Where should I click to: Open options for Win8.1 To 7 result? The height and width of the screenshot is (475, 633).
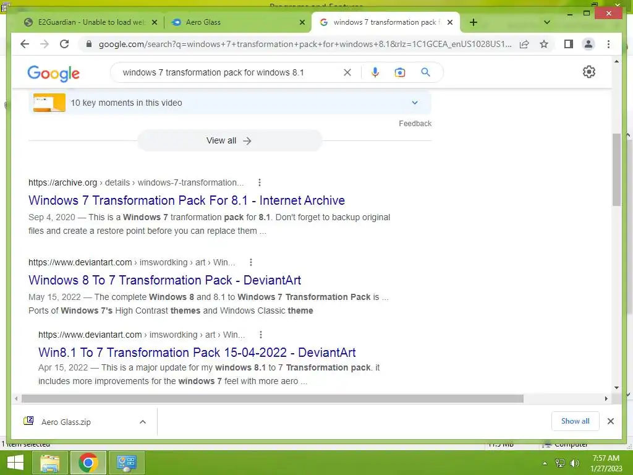[x=261, y=335]
